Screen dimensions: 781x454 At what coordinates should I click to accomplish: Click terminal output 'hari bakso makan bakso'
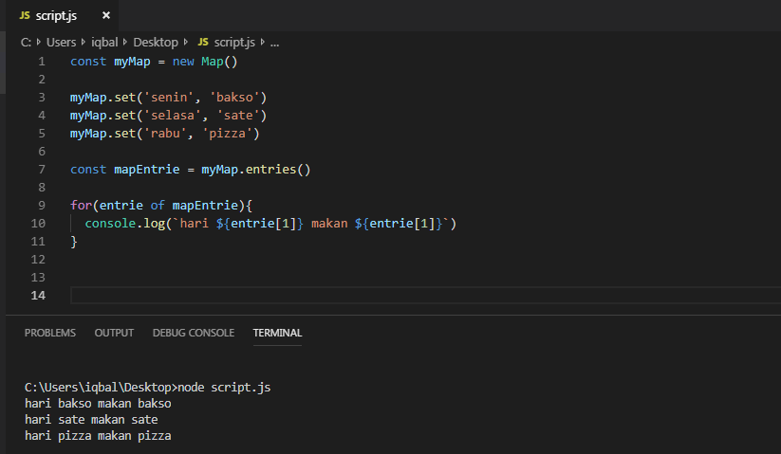click(x=98, y=403)
